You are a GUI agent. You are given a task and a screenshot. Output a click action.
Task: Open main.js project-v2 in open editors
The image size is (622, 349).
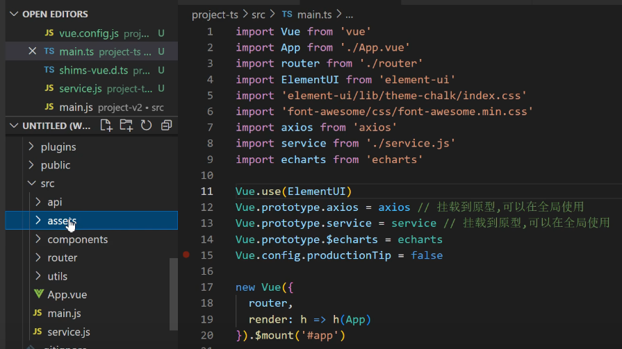pos(92,107)
